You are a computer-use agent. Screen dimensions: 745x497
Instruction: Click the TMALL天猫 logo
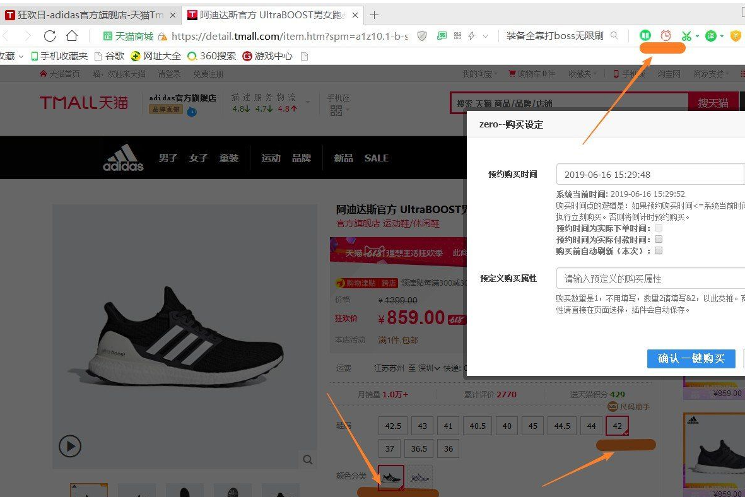click(x=84, y=103)
